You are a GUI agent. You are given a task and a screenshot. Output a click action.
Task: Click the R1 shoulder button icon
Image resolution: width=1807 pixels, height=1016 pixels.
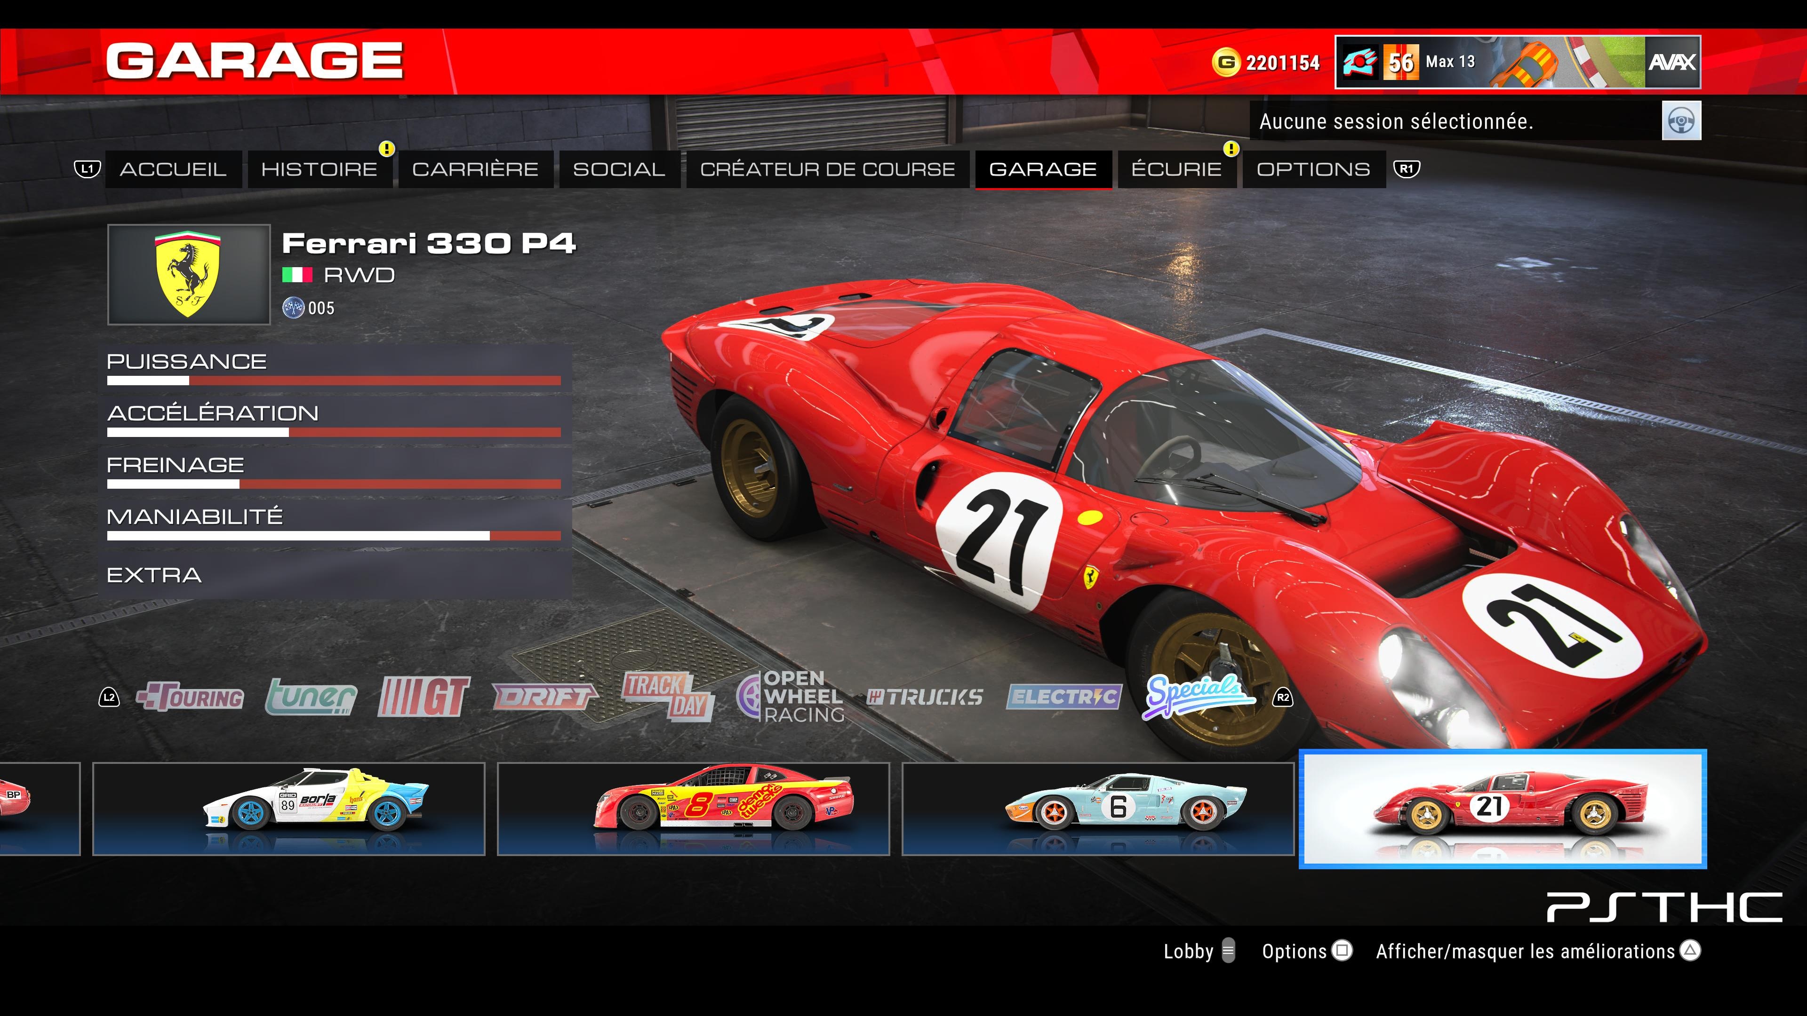click(x=1407, y=169)
